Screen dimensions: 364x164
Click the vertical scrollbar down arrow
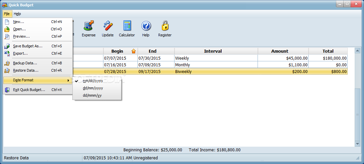(x=358, y=144)
